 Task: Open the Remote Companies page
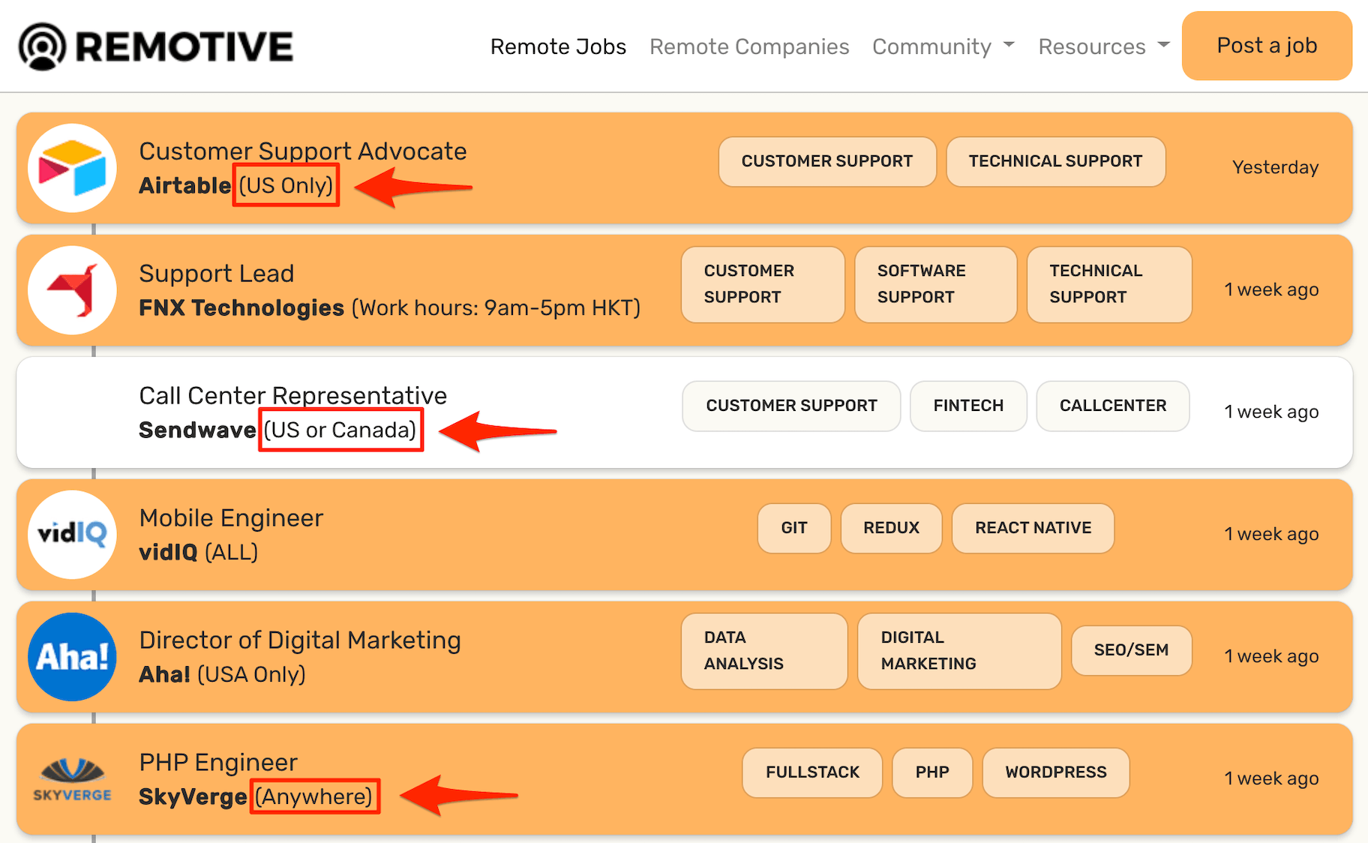[x=748, y=46]
